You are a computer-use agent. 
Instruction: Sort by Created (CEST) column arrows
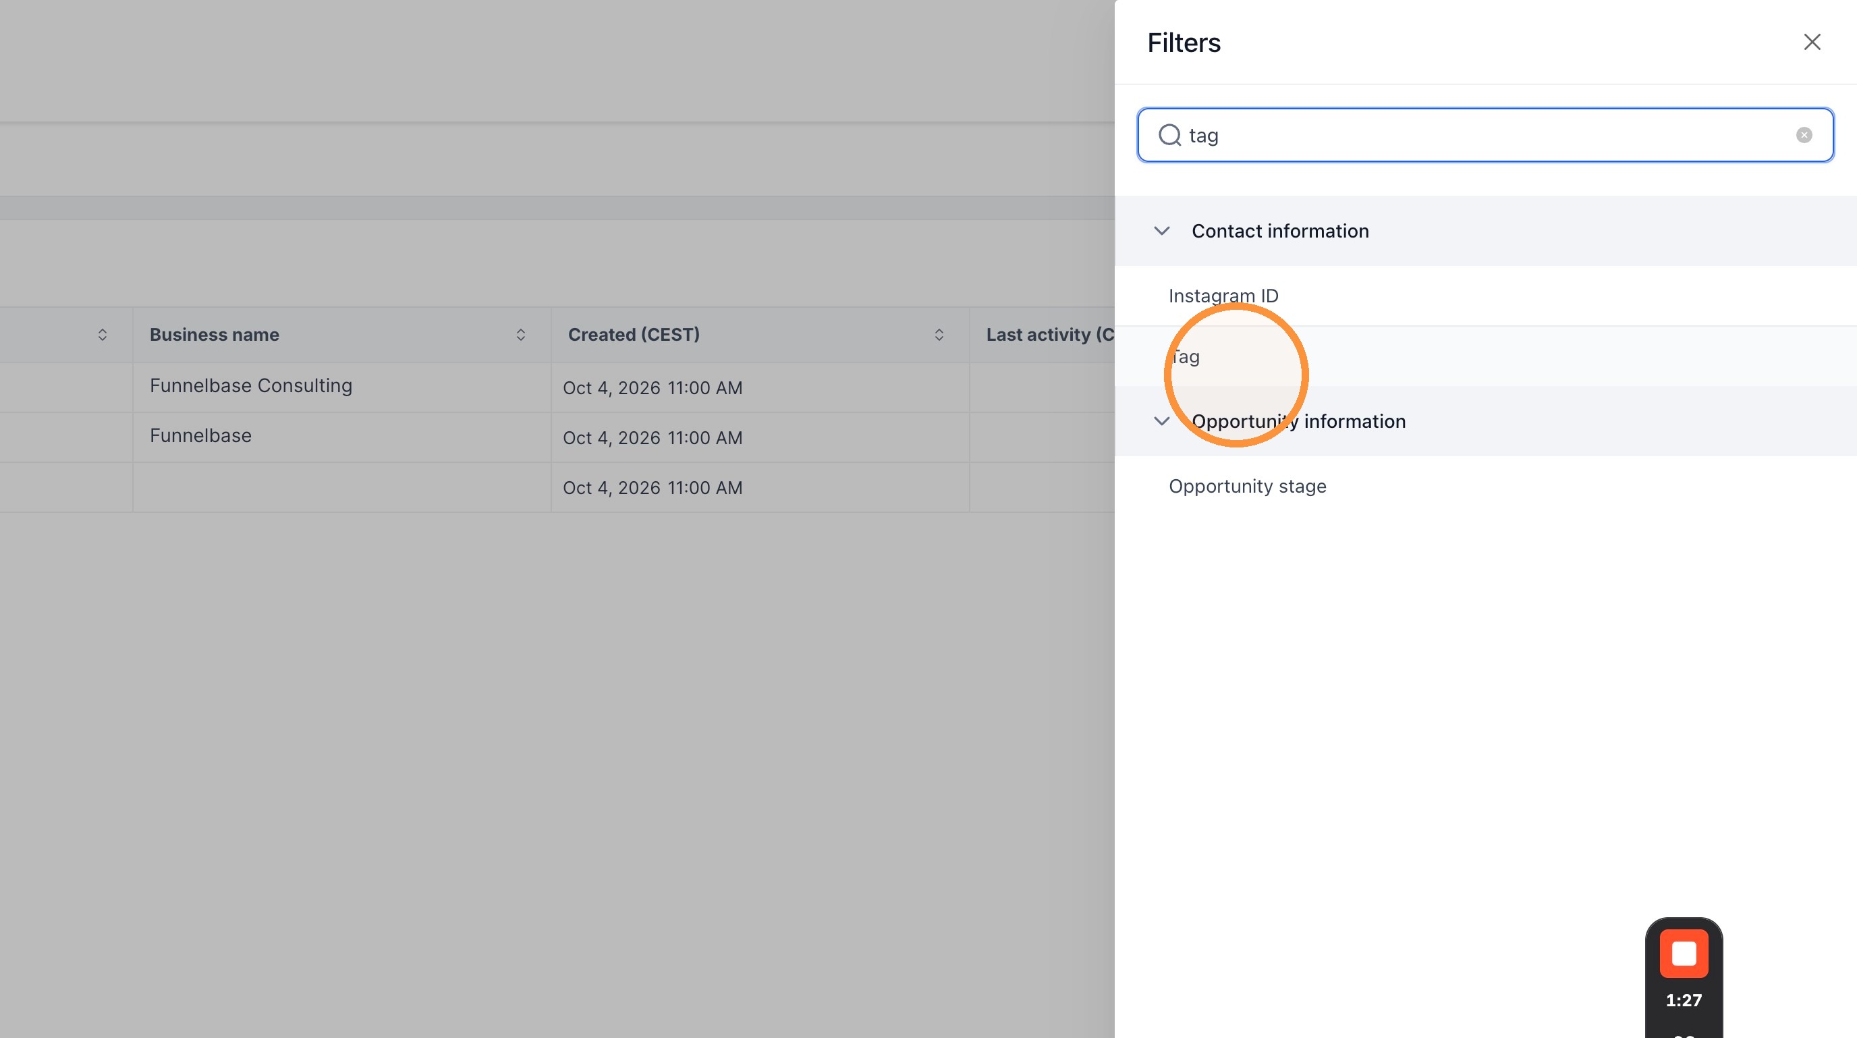tap(939, 335)
